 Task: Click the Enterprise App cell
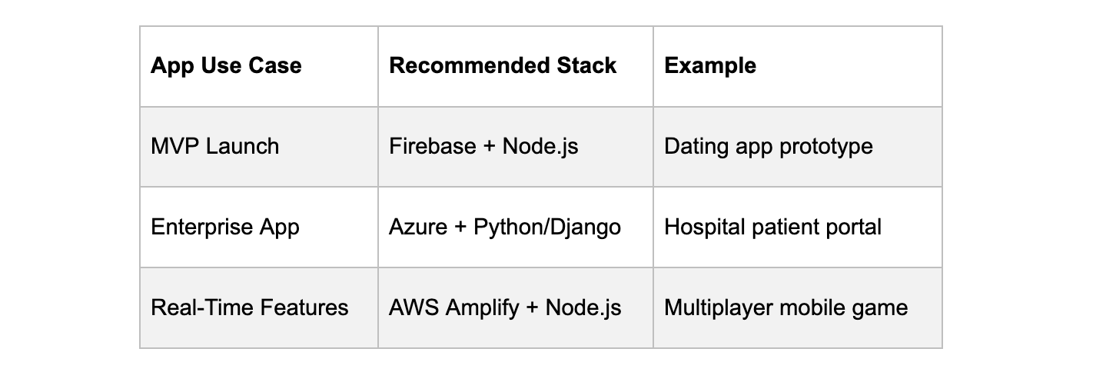[x=259, y=228]
